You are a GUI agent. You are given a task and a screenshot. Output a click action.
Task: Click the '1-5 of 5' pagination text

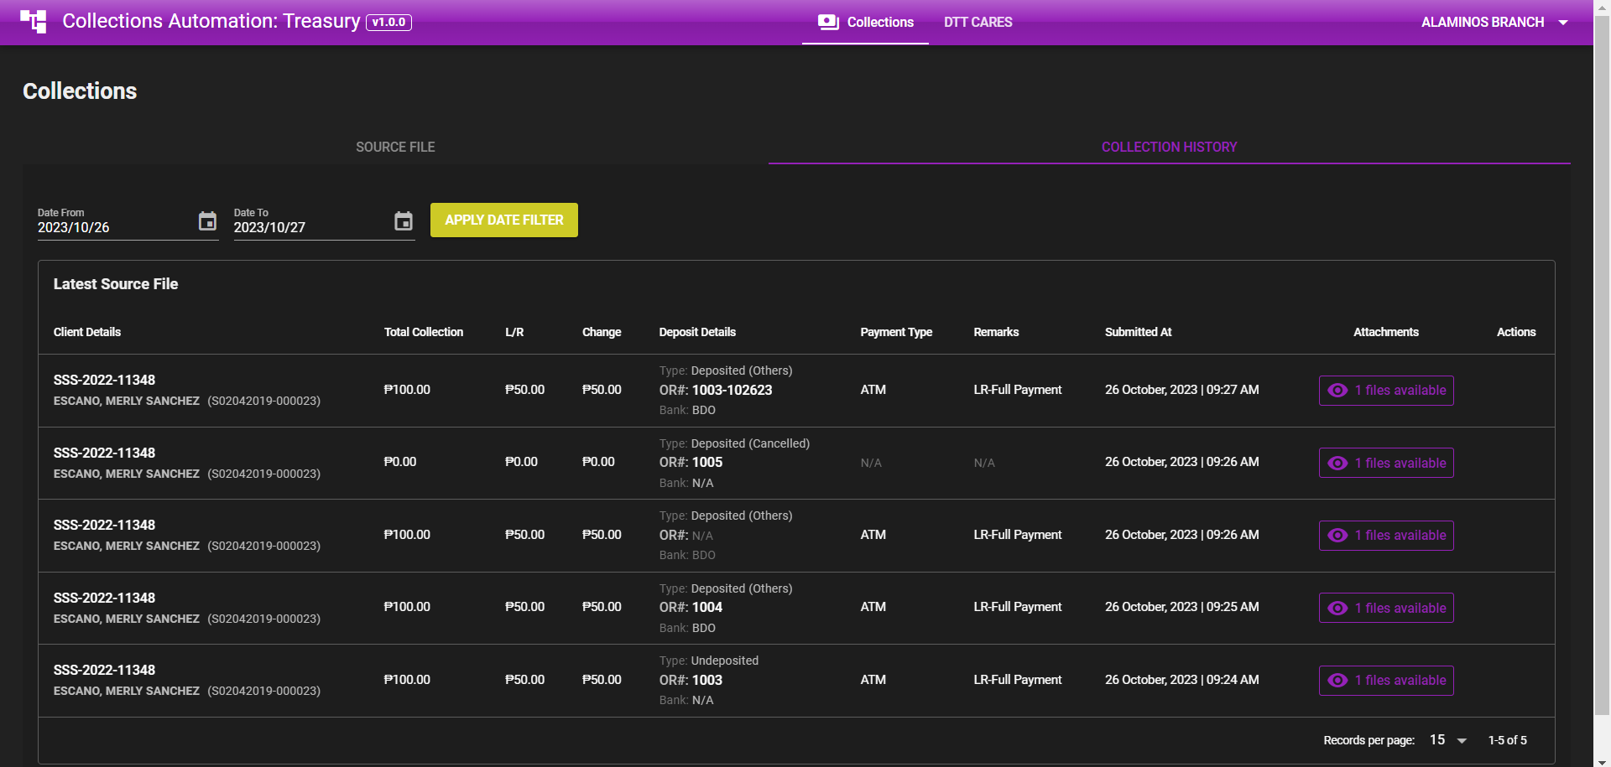click(1508, 740)
